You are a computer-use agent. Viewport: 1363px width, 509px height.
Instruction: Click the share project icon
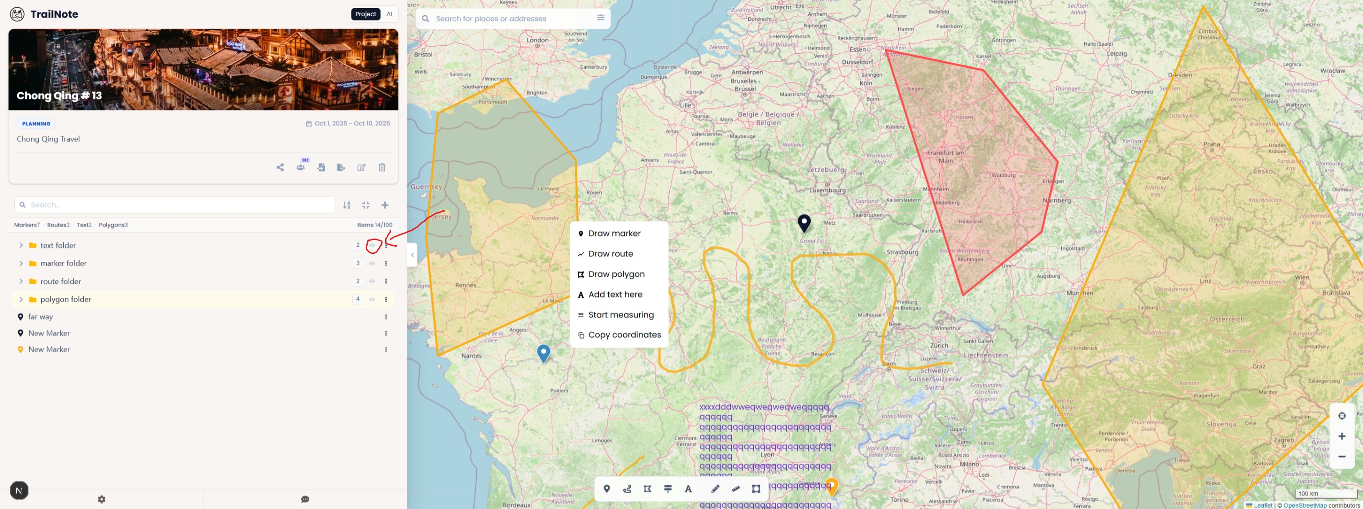tap(280, 168)
